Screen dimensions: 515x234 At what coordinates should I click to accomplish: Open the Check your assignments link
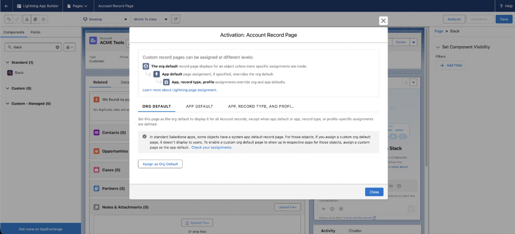tap(212, 147)
